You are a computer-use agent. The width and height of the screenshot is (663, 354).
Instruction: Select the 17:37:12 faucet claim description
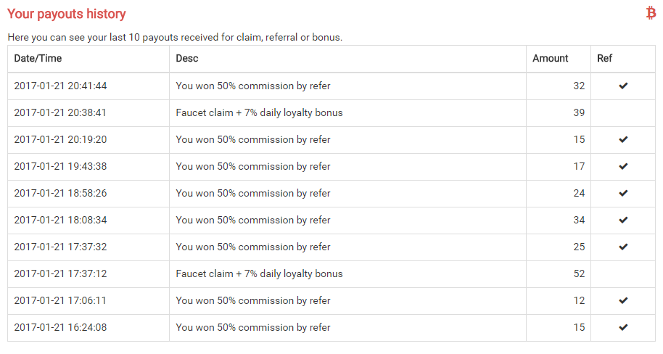pos(259,273)
